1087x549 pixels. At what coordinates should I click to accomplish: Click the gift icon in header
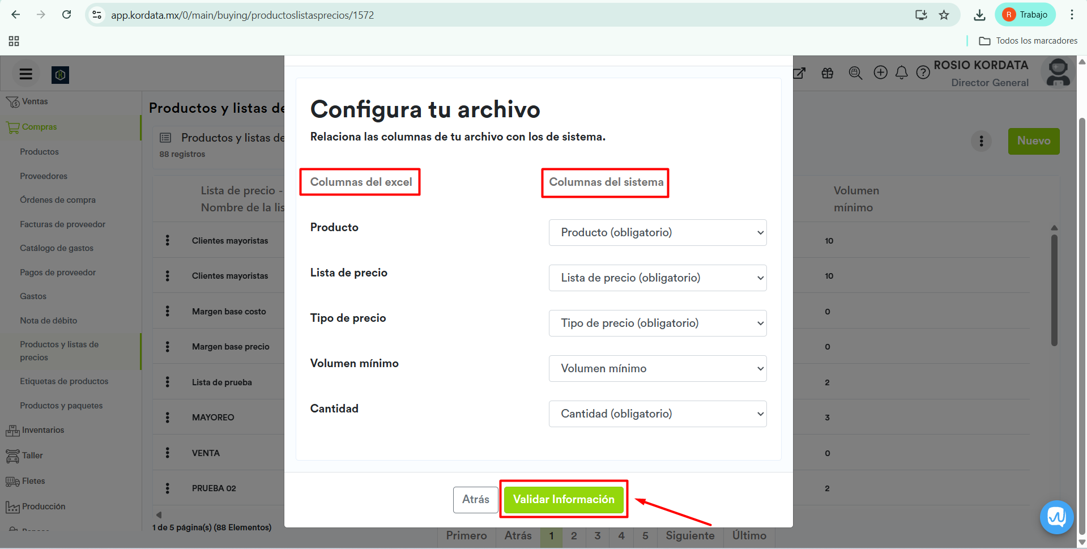click(x=828, y=73)
